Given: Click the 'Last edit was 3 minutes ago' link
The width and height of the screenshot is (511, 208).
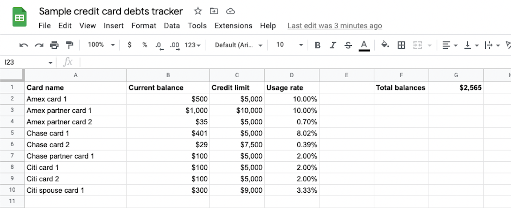Looking at the screenshot, I should point(335,26).
